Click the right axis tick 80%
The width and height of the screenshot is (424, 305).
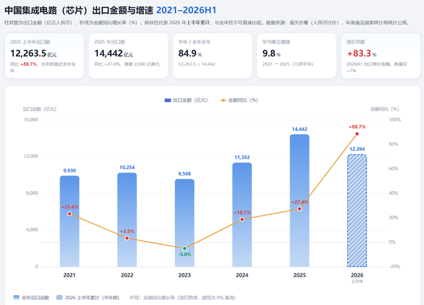coord(394,144)
